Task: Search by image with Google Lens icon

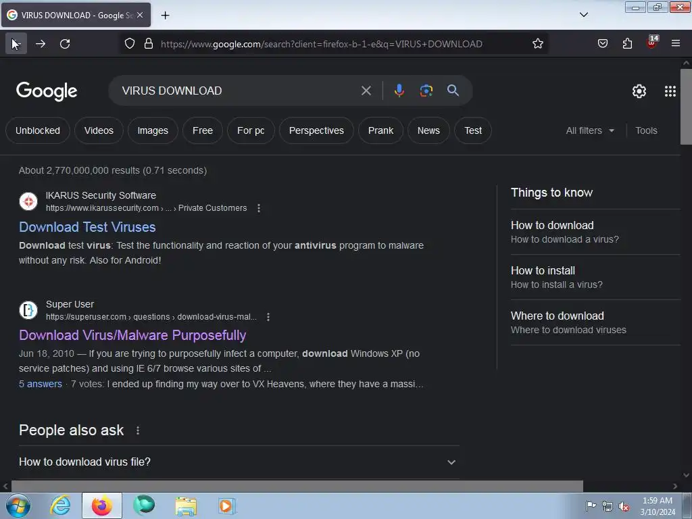Action: pos(426,91)
